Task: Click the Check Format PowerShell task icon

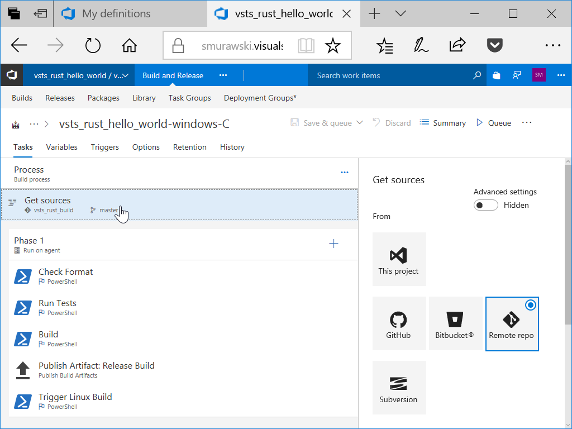Action: (x=22, y=276)
